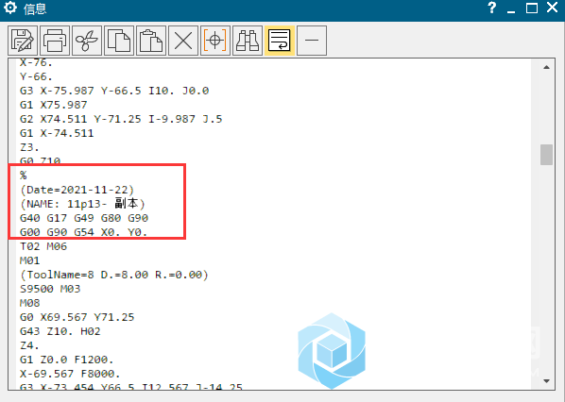
Task: Toggle the highlighted word wrap button
Action: [280, 41]
